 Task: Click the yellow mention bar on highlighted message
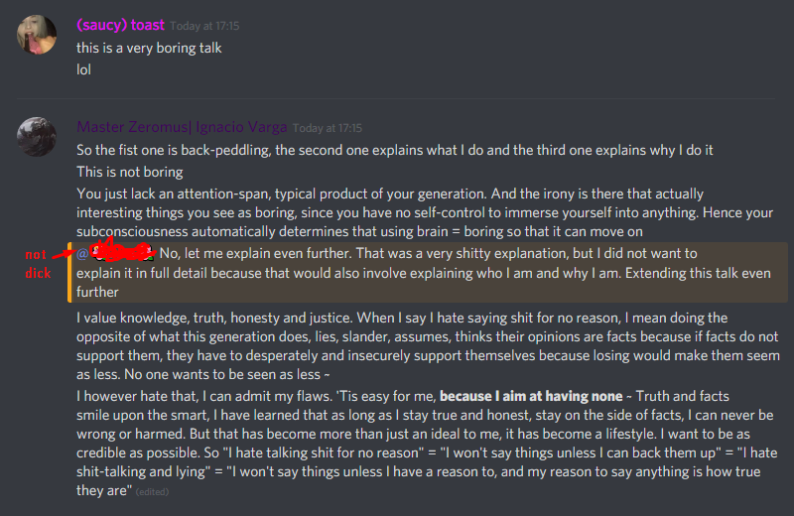tap(69, 272)
